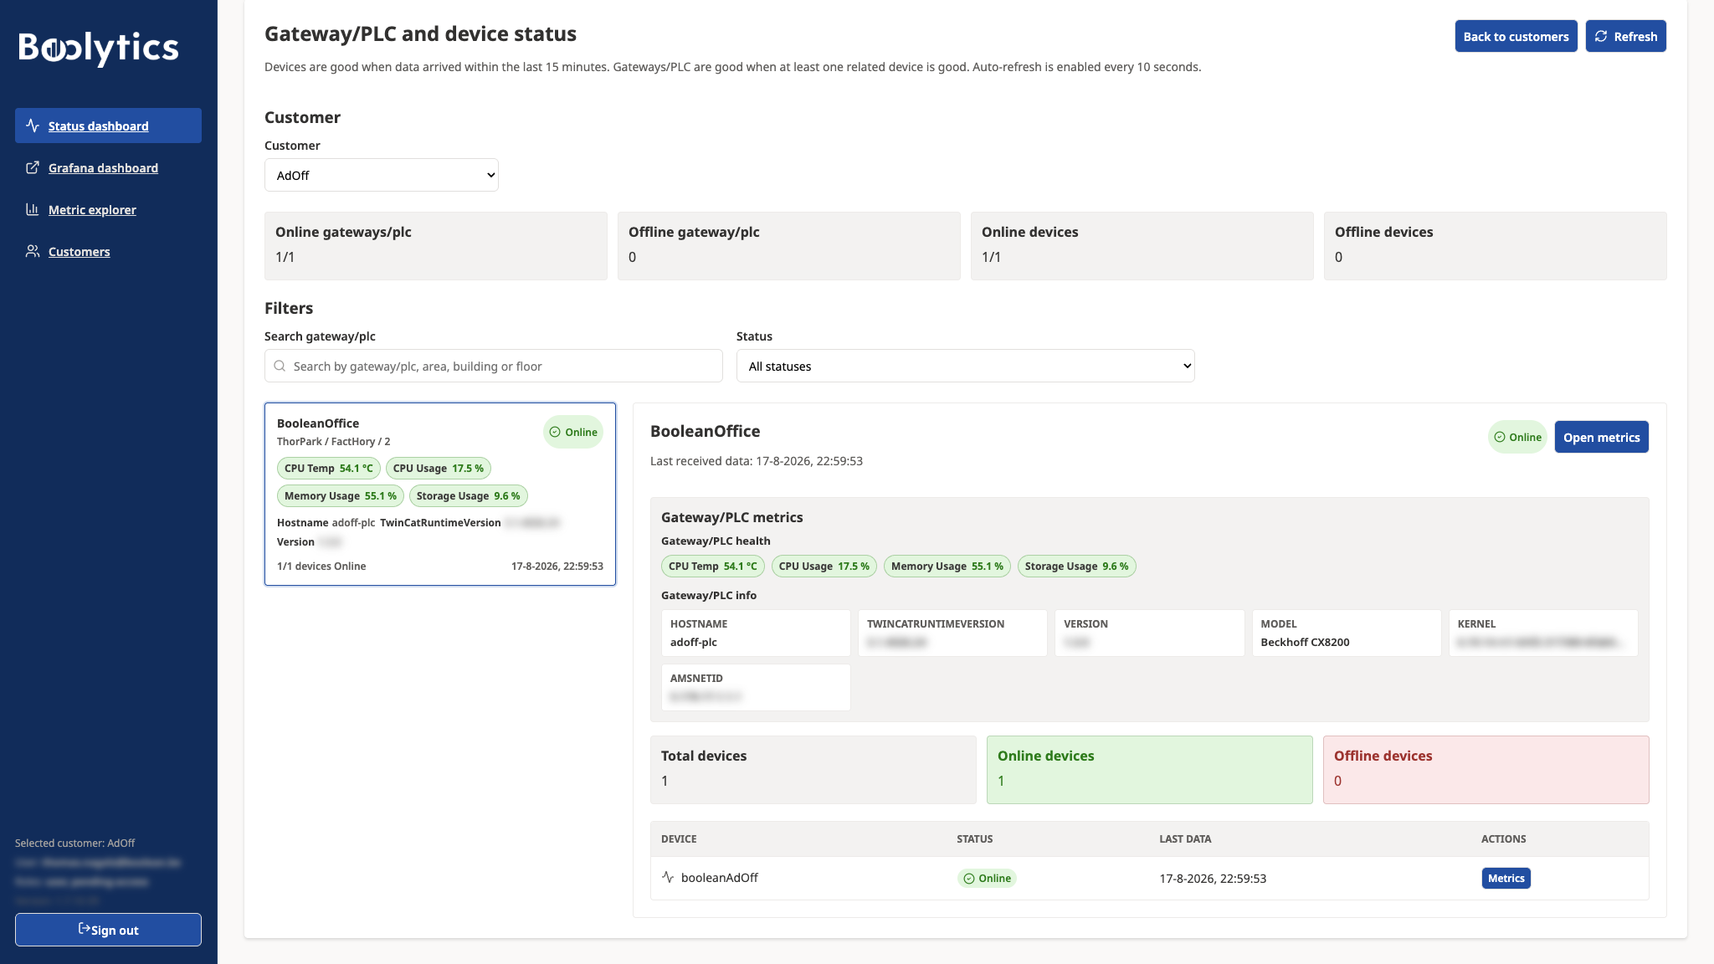Go back to customers list

point(1516,36)
